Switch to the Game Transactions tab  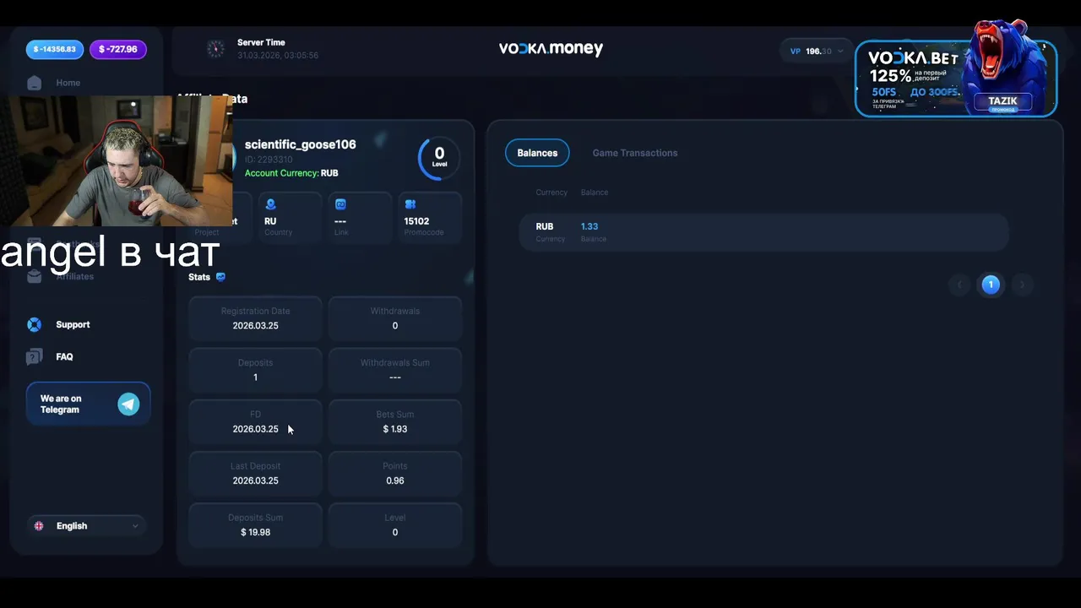(635, 153)
